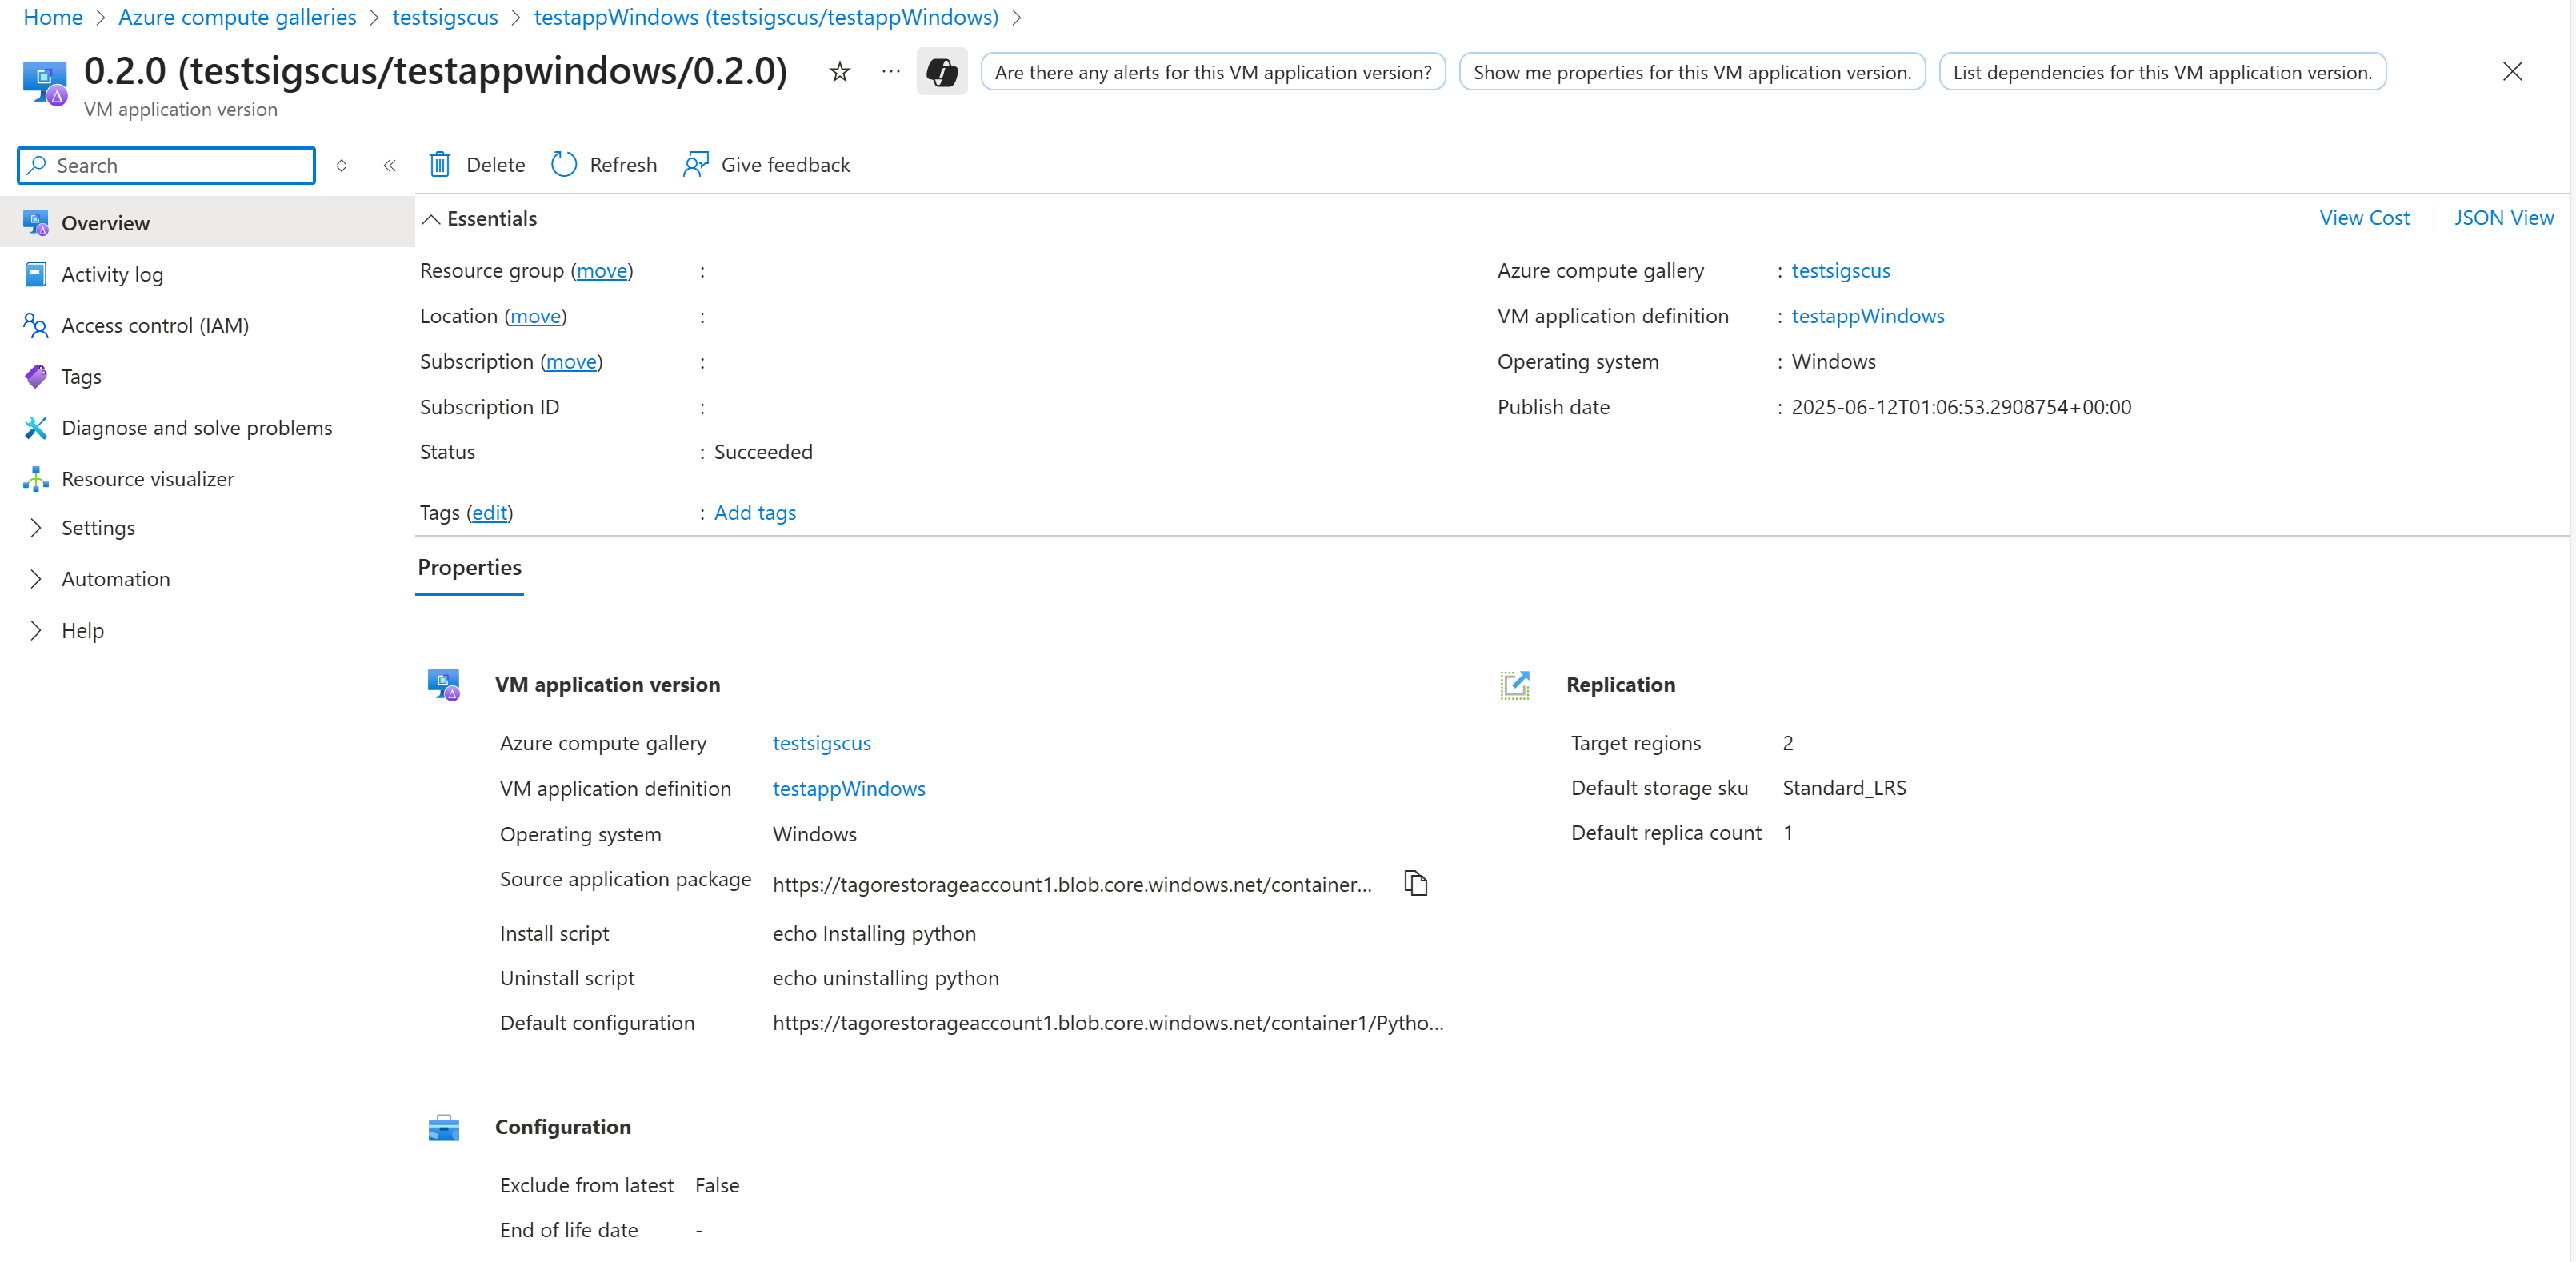2576x1262 pixels.
Task: Add tags to this version
Action: [754, 512]
